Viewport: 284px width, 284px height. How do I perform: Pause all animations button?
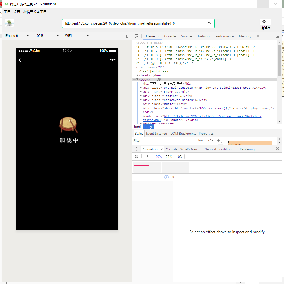[147, 156]
